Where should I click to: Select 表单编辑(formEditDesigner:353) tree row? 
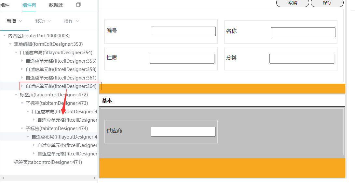[48, 44]
